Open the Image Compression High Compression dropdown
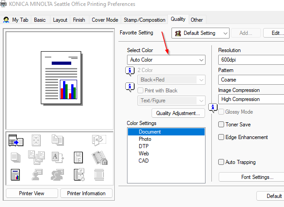This screenshot has width=284, height=207. click(x=251, y=99)
